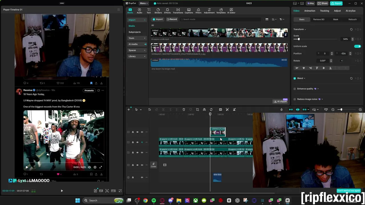The height and width of the screenshot is (205, 365).
Task: Expand the Spaces section
Action: point(145,50)
